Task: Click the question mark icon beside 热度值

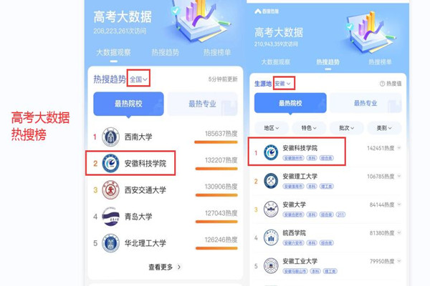Action: [x=382, y=84]
